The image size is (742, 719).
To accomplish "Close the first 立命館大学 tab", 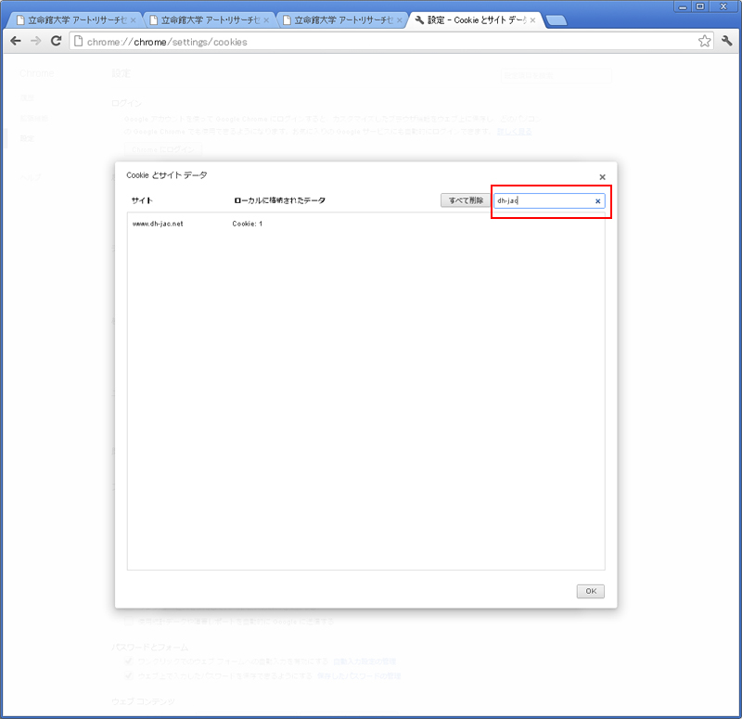I will [x=134, y=20].
